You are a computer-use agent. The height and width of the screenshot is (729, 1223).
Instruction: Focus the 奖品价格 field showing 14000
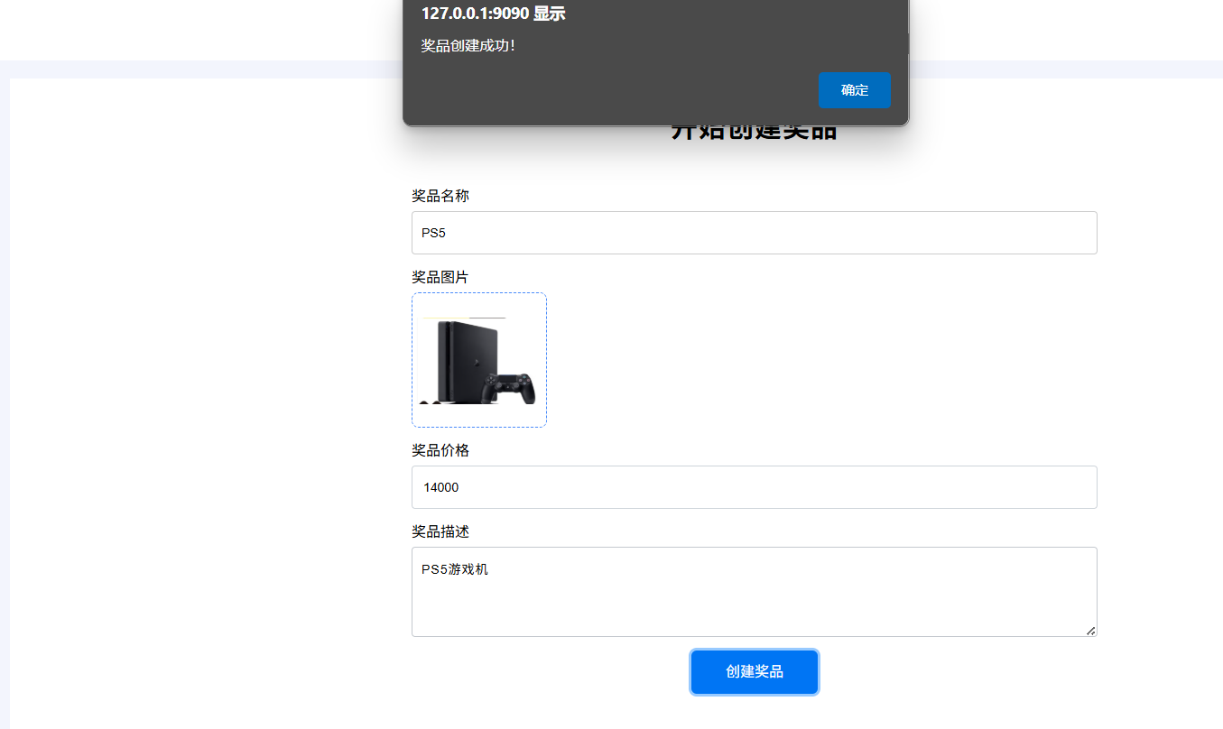point(755,487)
